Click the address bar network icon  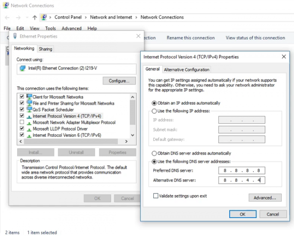(44, 17)
